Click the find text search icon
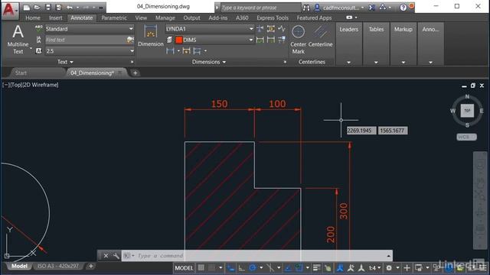 tap(130, 40)
